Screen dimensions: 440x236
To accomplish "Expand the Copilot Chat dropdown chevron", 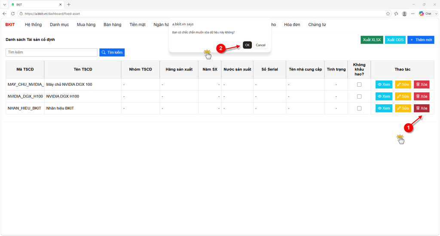I will pos(436,13).
